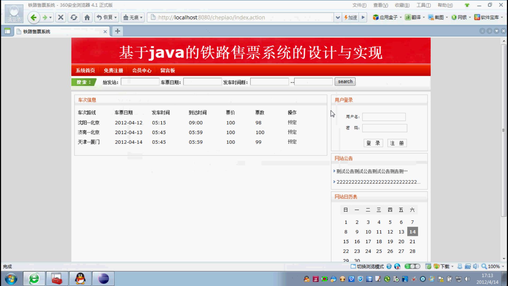The width and height of the screenshot is (508, 286).
Task: Click the 注册 button in login panel
Action: point(397,143)
